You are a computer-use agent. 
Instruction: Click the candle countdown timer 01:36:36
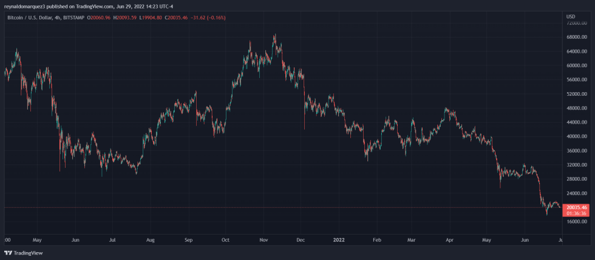(x=576, y=214)
